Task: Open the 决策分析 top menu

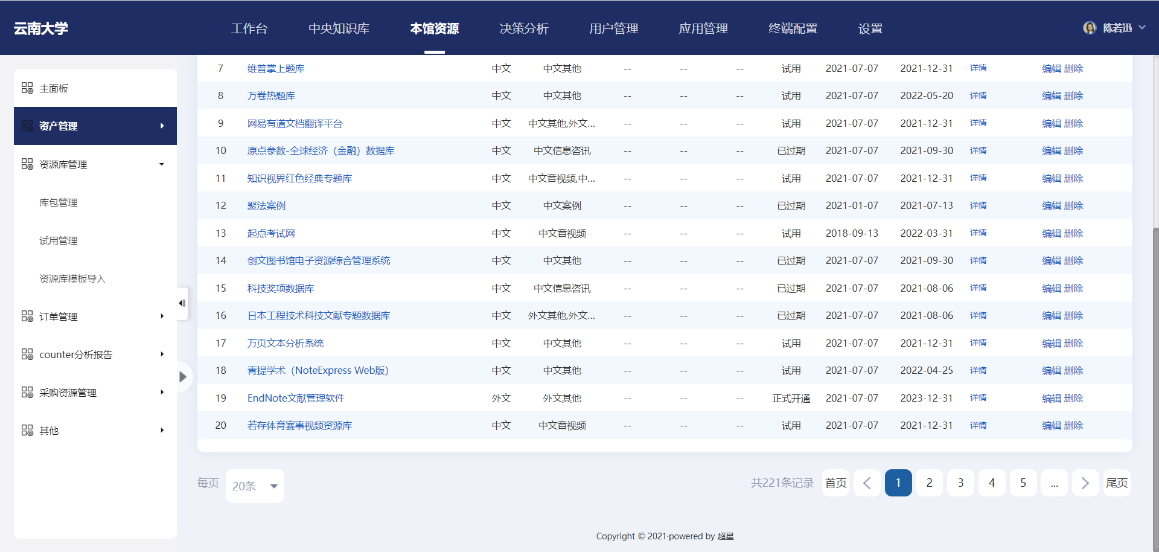Action: [523, 28]
